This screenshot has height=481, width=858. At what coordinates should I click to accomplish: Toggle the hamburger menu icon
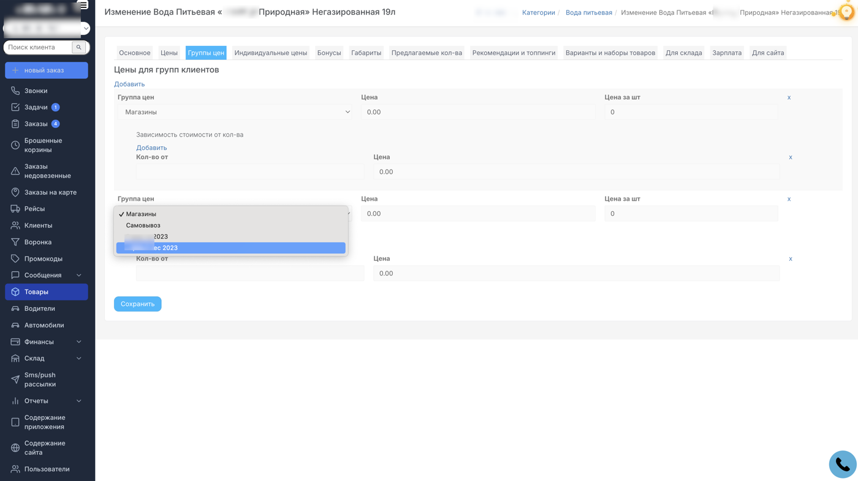tap(83, 5)
